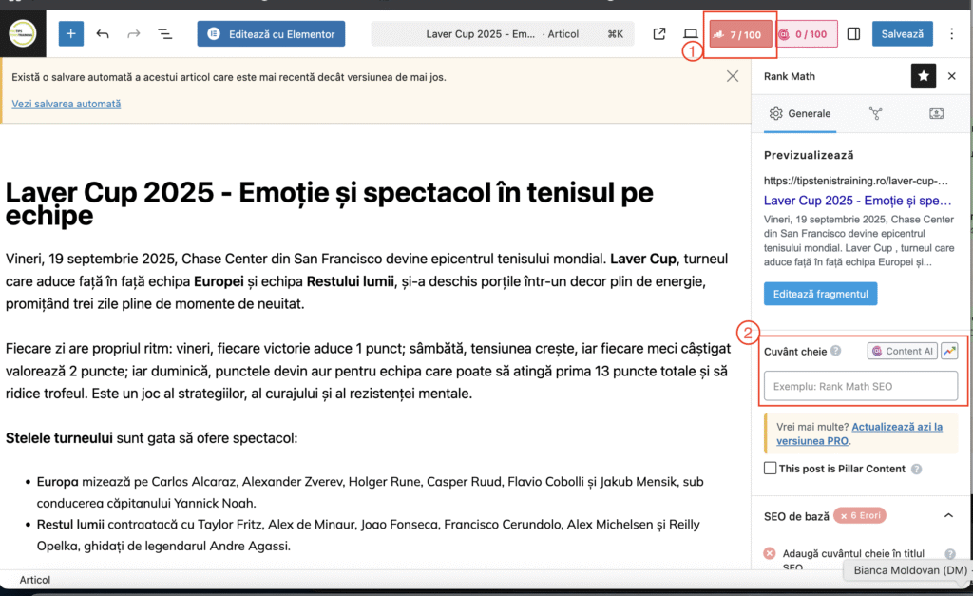Open Google Trends icon beside Content AI

[x=949, y=351]
